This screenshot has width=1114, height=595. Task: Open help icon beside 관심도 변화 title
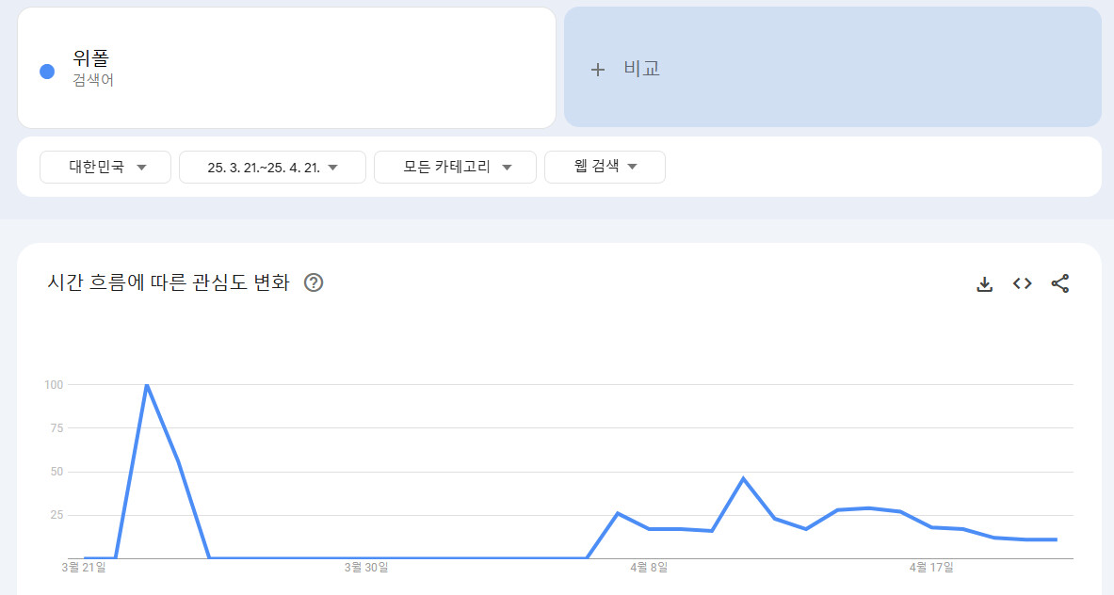click(x=314, y=282)
